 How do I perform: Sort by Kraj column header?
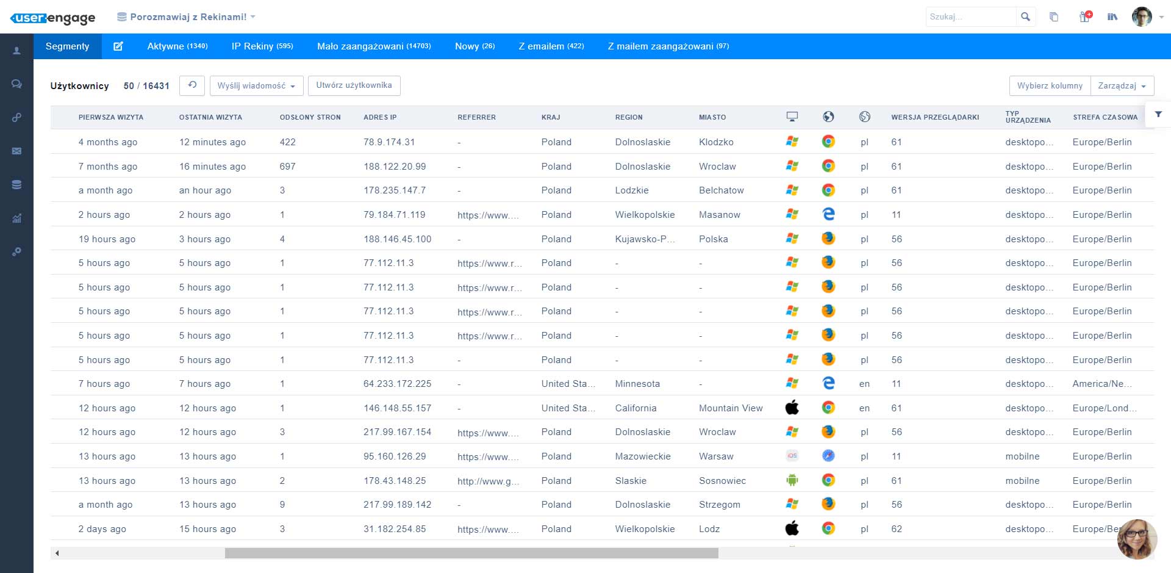click(x=551, y=117)
